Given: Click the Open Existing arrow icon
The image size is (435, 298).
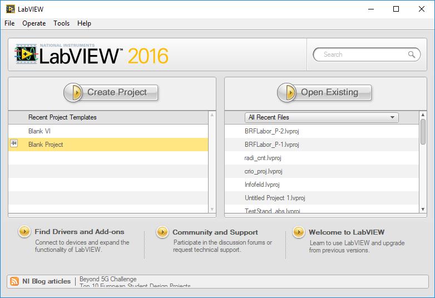Looking at the screenshot, I should point(287,92).
